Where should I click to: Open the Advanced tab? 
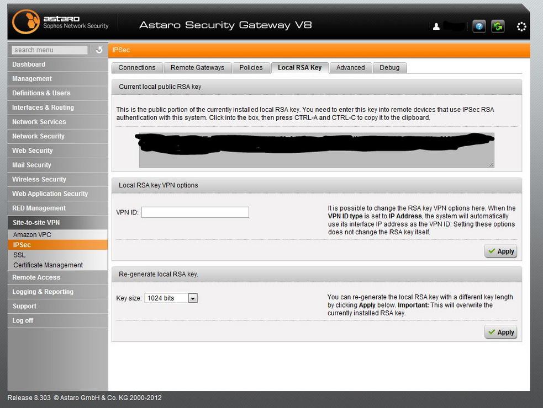pyautogui.click(x=350, y=67)
